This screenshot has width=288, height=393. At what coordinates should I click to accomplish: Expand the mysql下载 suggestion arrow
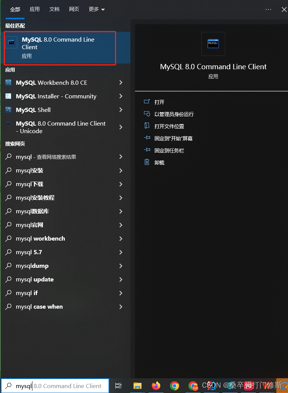pos(121,184)
